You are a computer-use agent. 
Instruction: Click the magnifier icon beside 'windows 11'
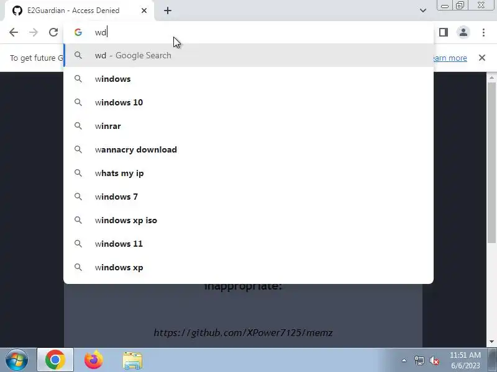78,244
